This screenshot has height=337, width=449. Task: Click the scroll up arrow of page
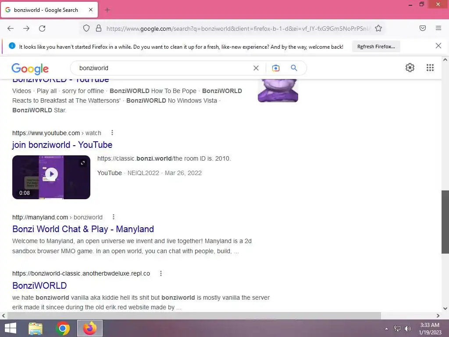click(x=445, y=60)
